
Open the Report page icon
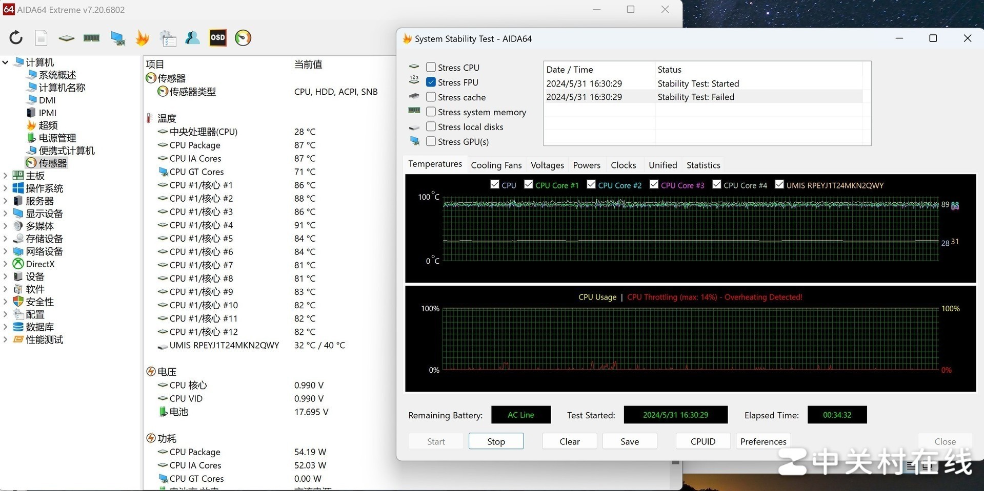[x=41, y=38]
